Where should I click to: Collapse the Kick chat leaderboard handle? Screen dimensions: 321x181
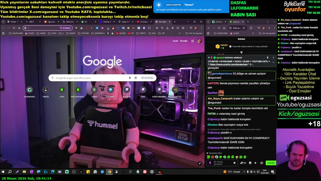point(241,53)
